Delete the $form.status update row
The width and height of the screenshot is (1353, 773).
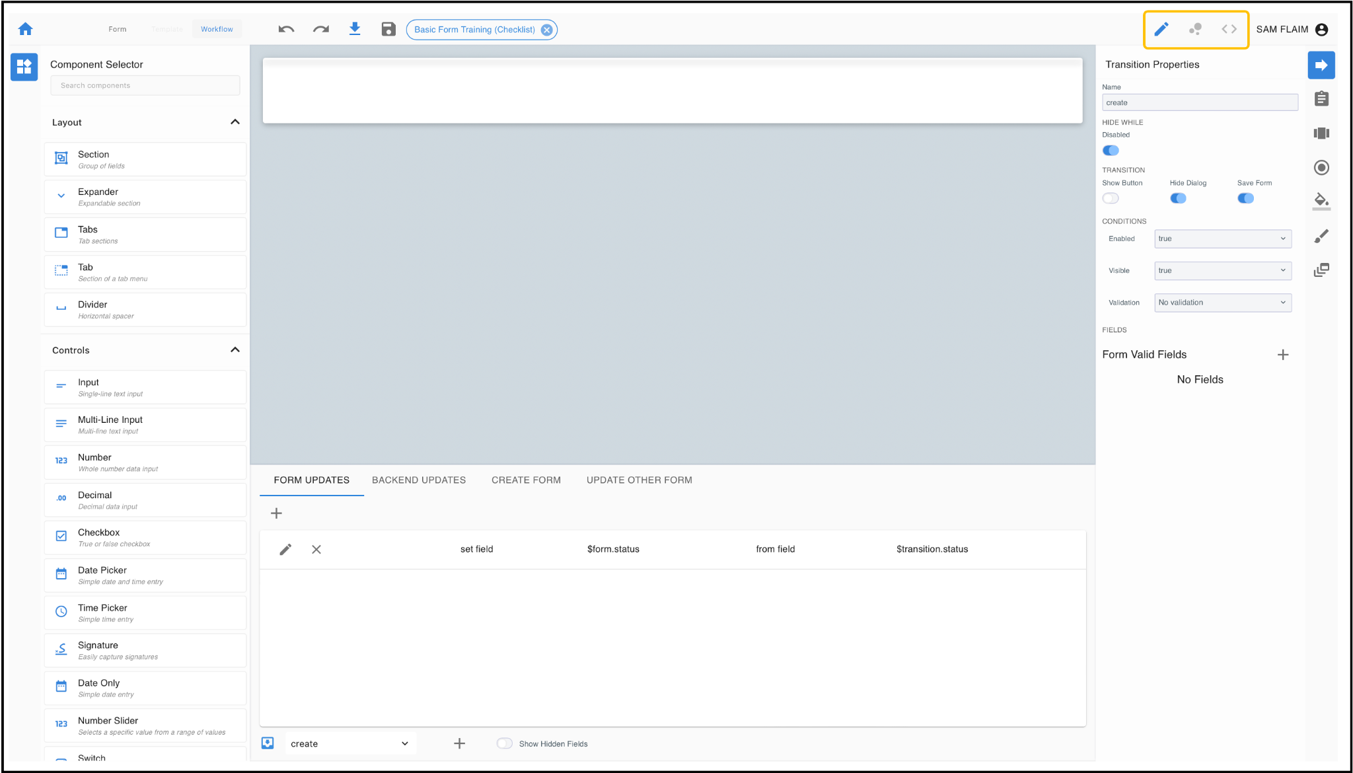(x=316, y=549)
